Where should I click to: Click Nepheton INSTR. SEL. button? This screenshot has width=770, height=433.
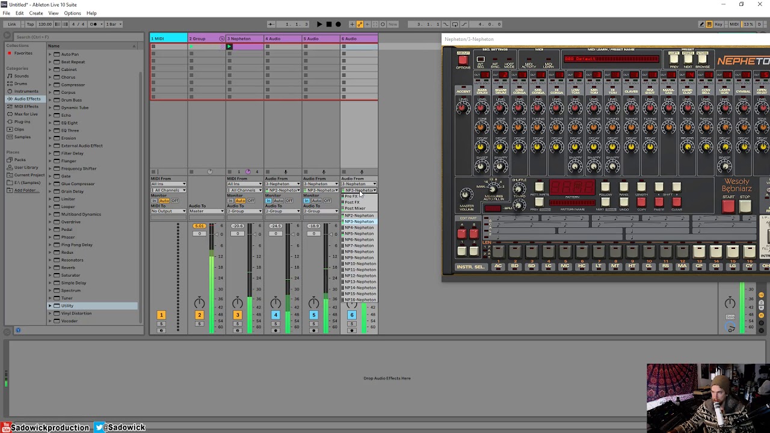click(470, 266)
